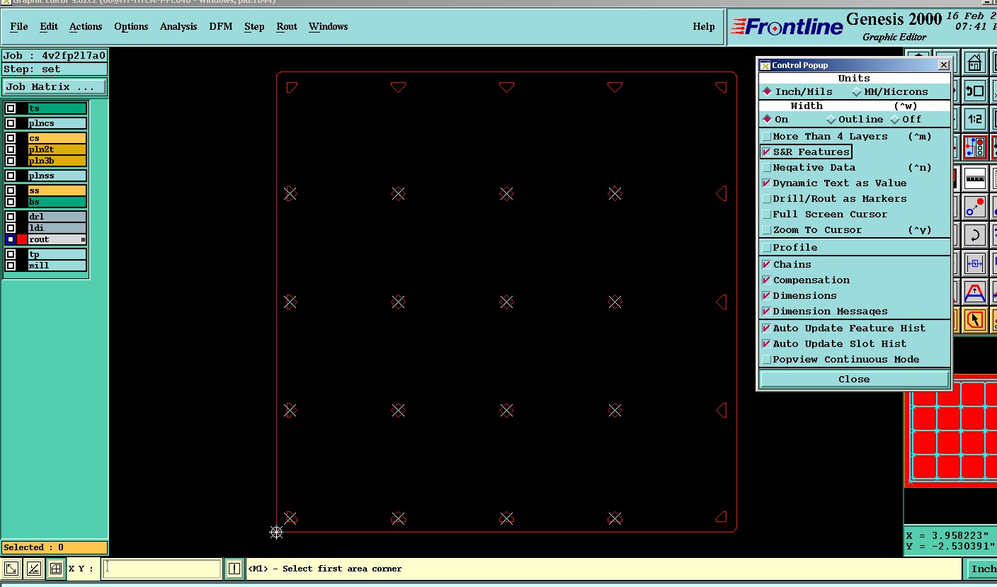Click the angle snap icon in bottom bar
This screenshot has width=997, height=587.
point(33,569)
